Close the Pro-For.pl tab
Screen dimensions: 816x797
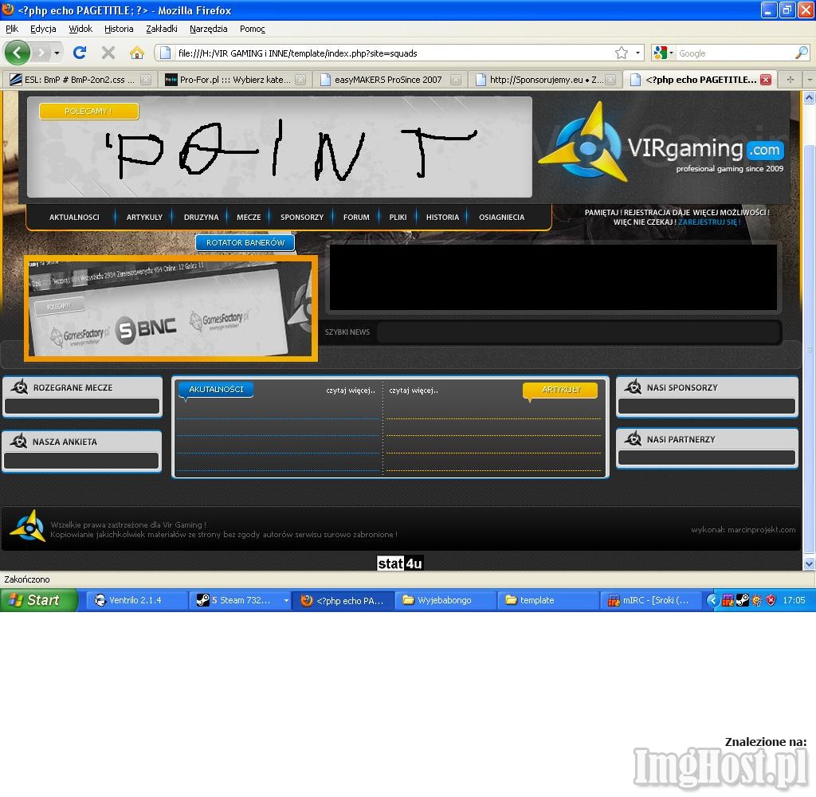[x=300, y=80]
